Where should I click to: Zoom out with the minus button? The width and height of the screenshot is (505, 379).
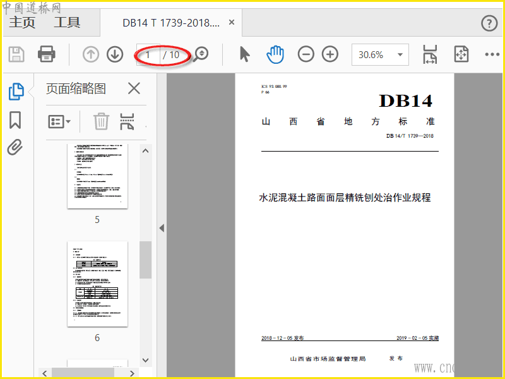(x=306, y=54)
